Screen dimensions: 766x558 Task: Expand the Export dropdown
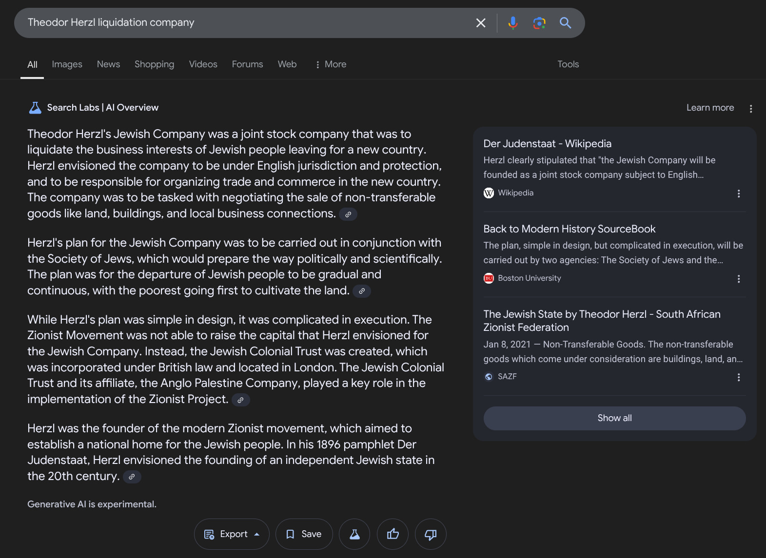coord(232,534)
